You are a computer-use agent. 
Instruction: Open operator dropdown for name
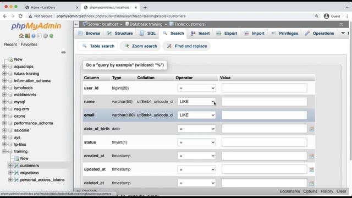[196, 101]
